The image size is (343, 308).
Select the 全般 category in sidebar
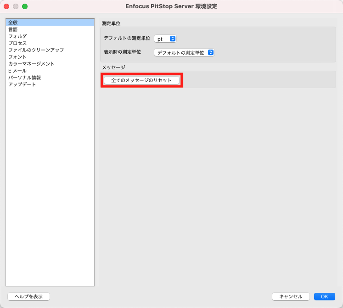50,22
